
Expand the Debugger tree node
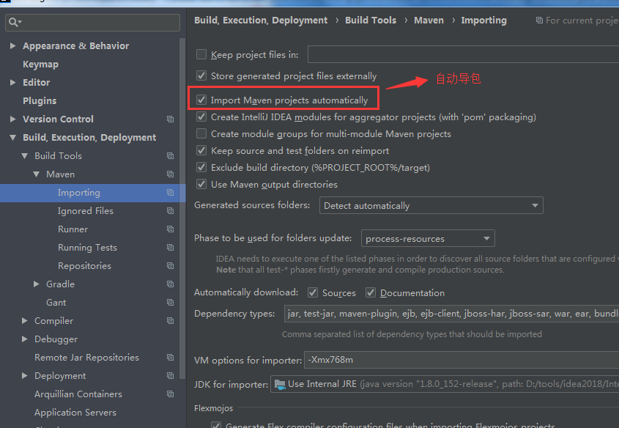coord(24,339)
